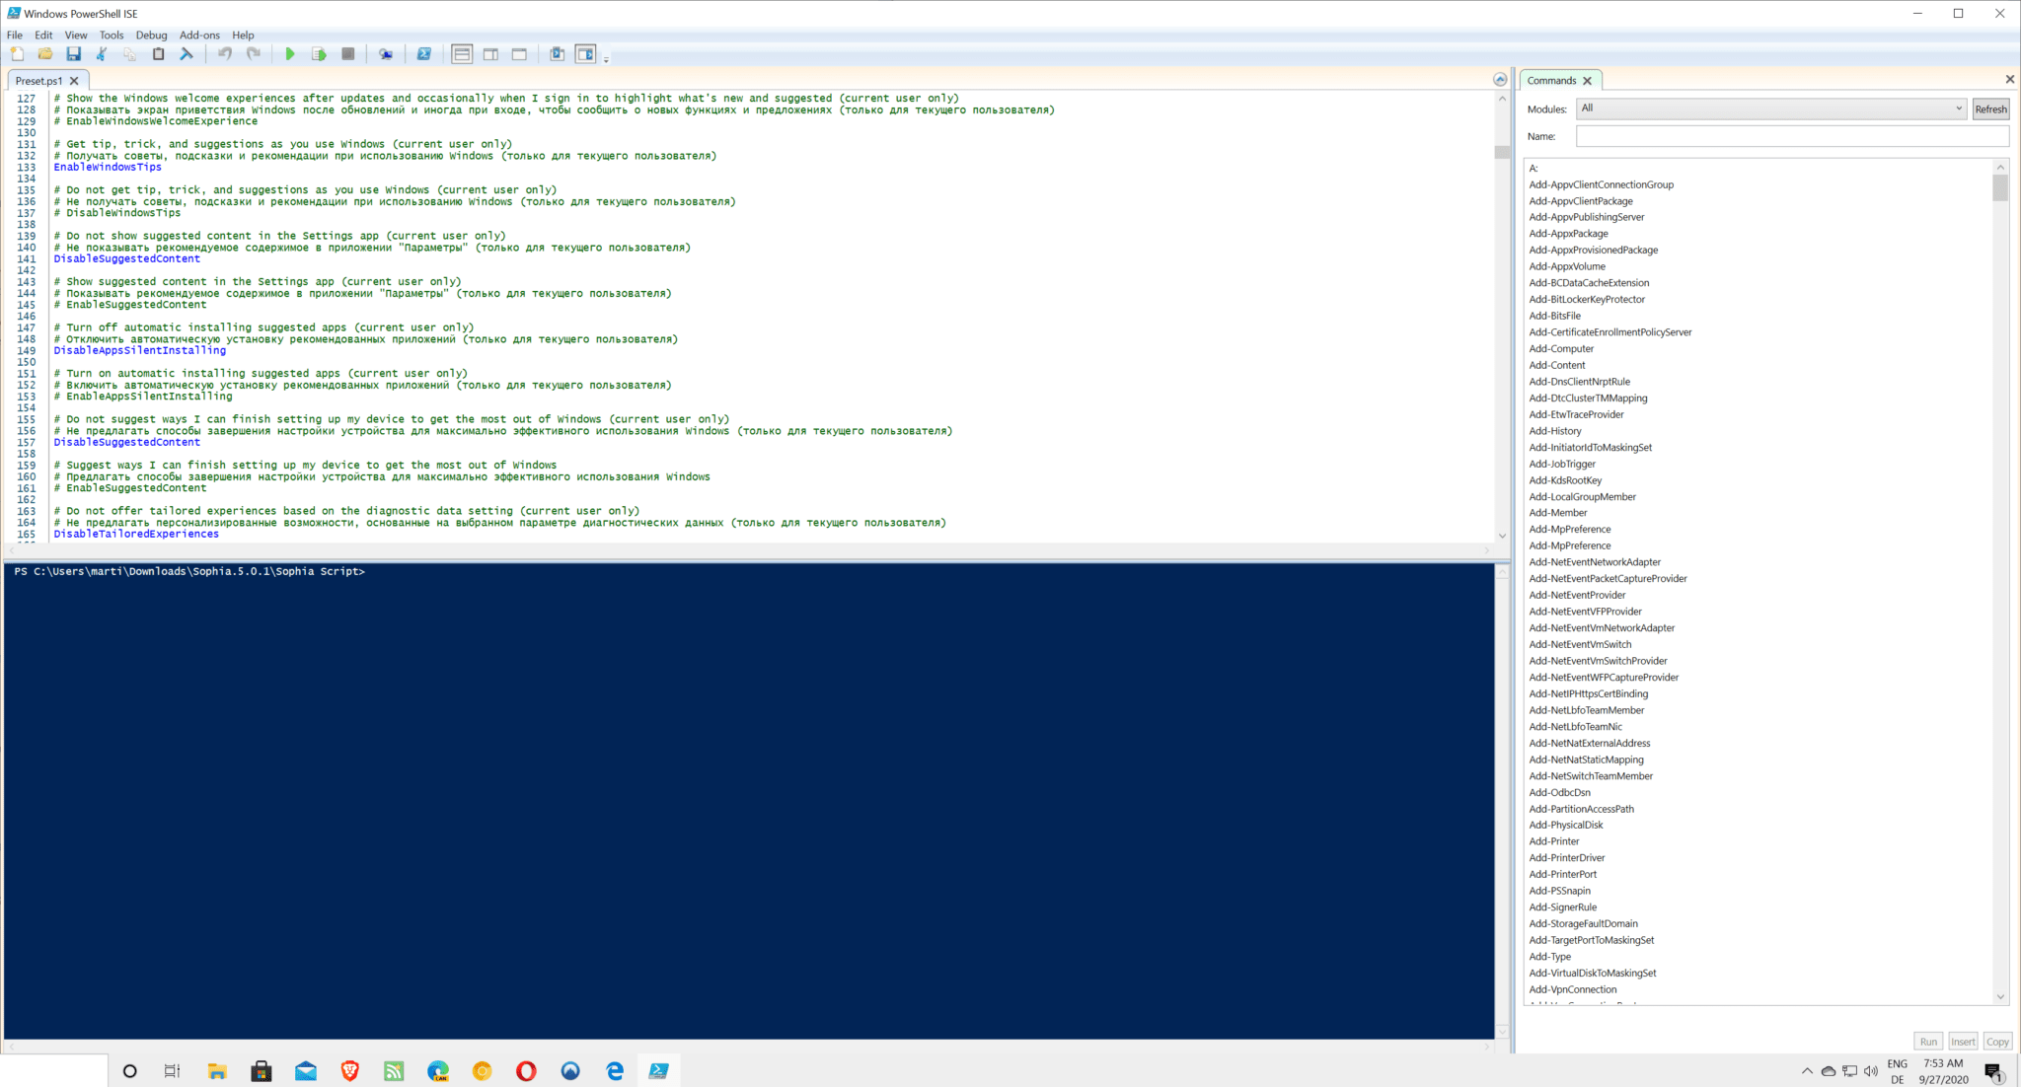This screenshot has width=2021, height=1087.
Task: Click the Stop Operation (red square) icon
Action: [349, 53]
